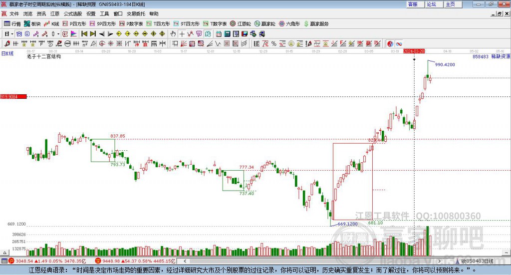Open the 公式选股 menu

click(x=73, y=13)
